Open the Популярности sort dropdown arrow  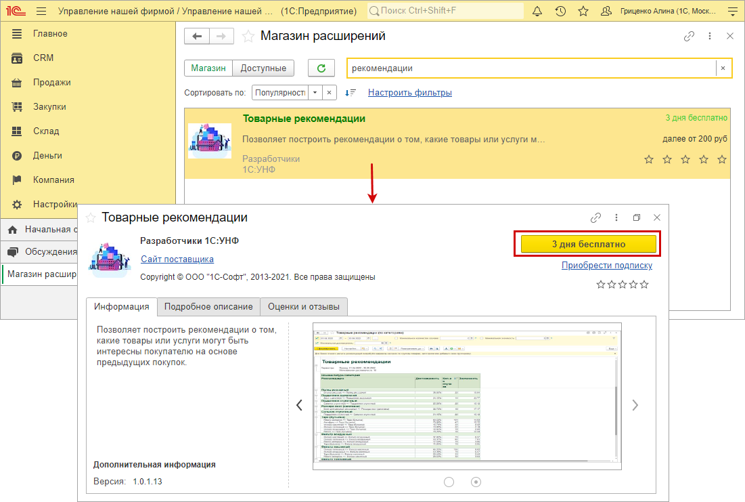pos(315,93)
